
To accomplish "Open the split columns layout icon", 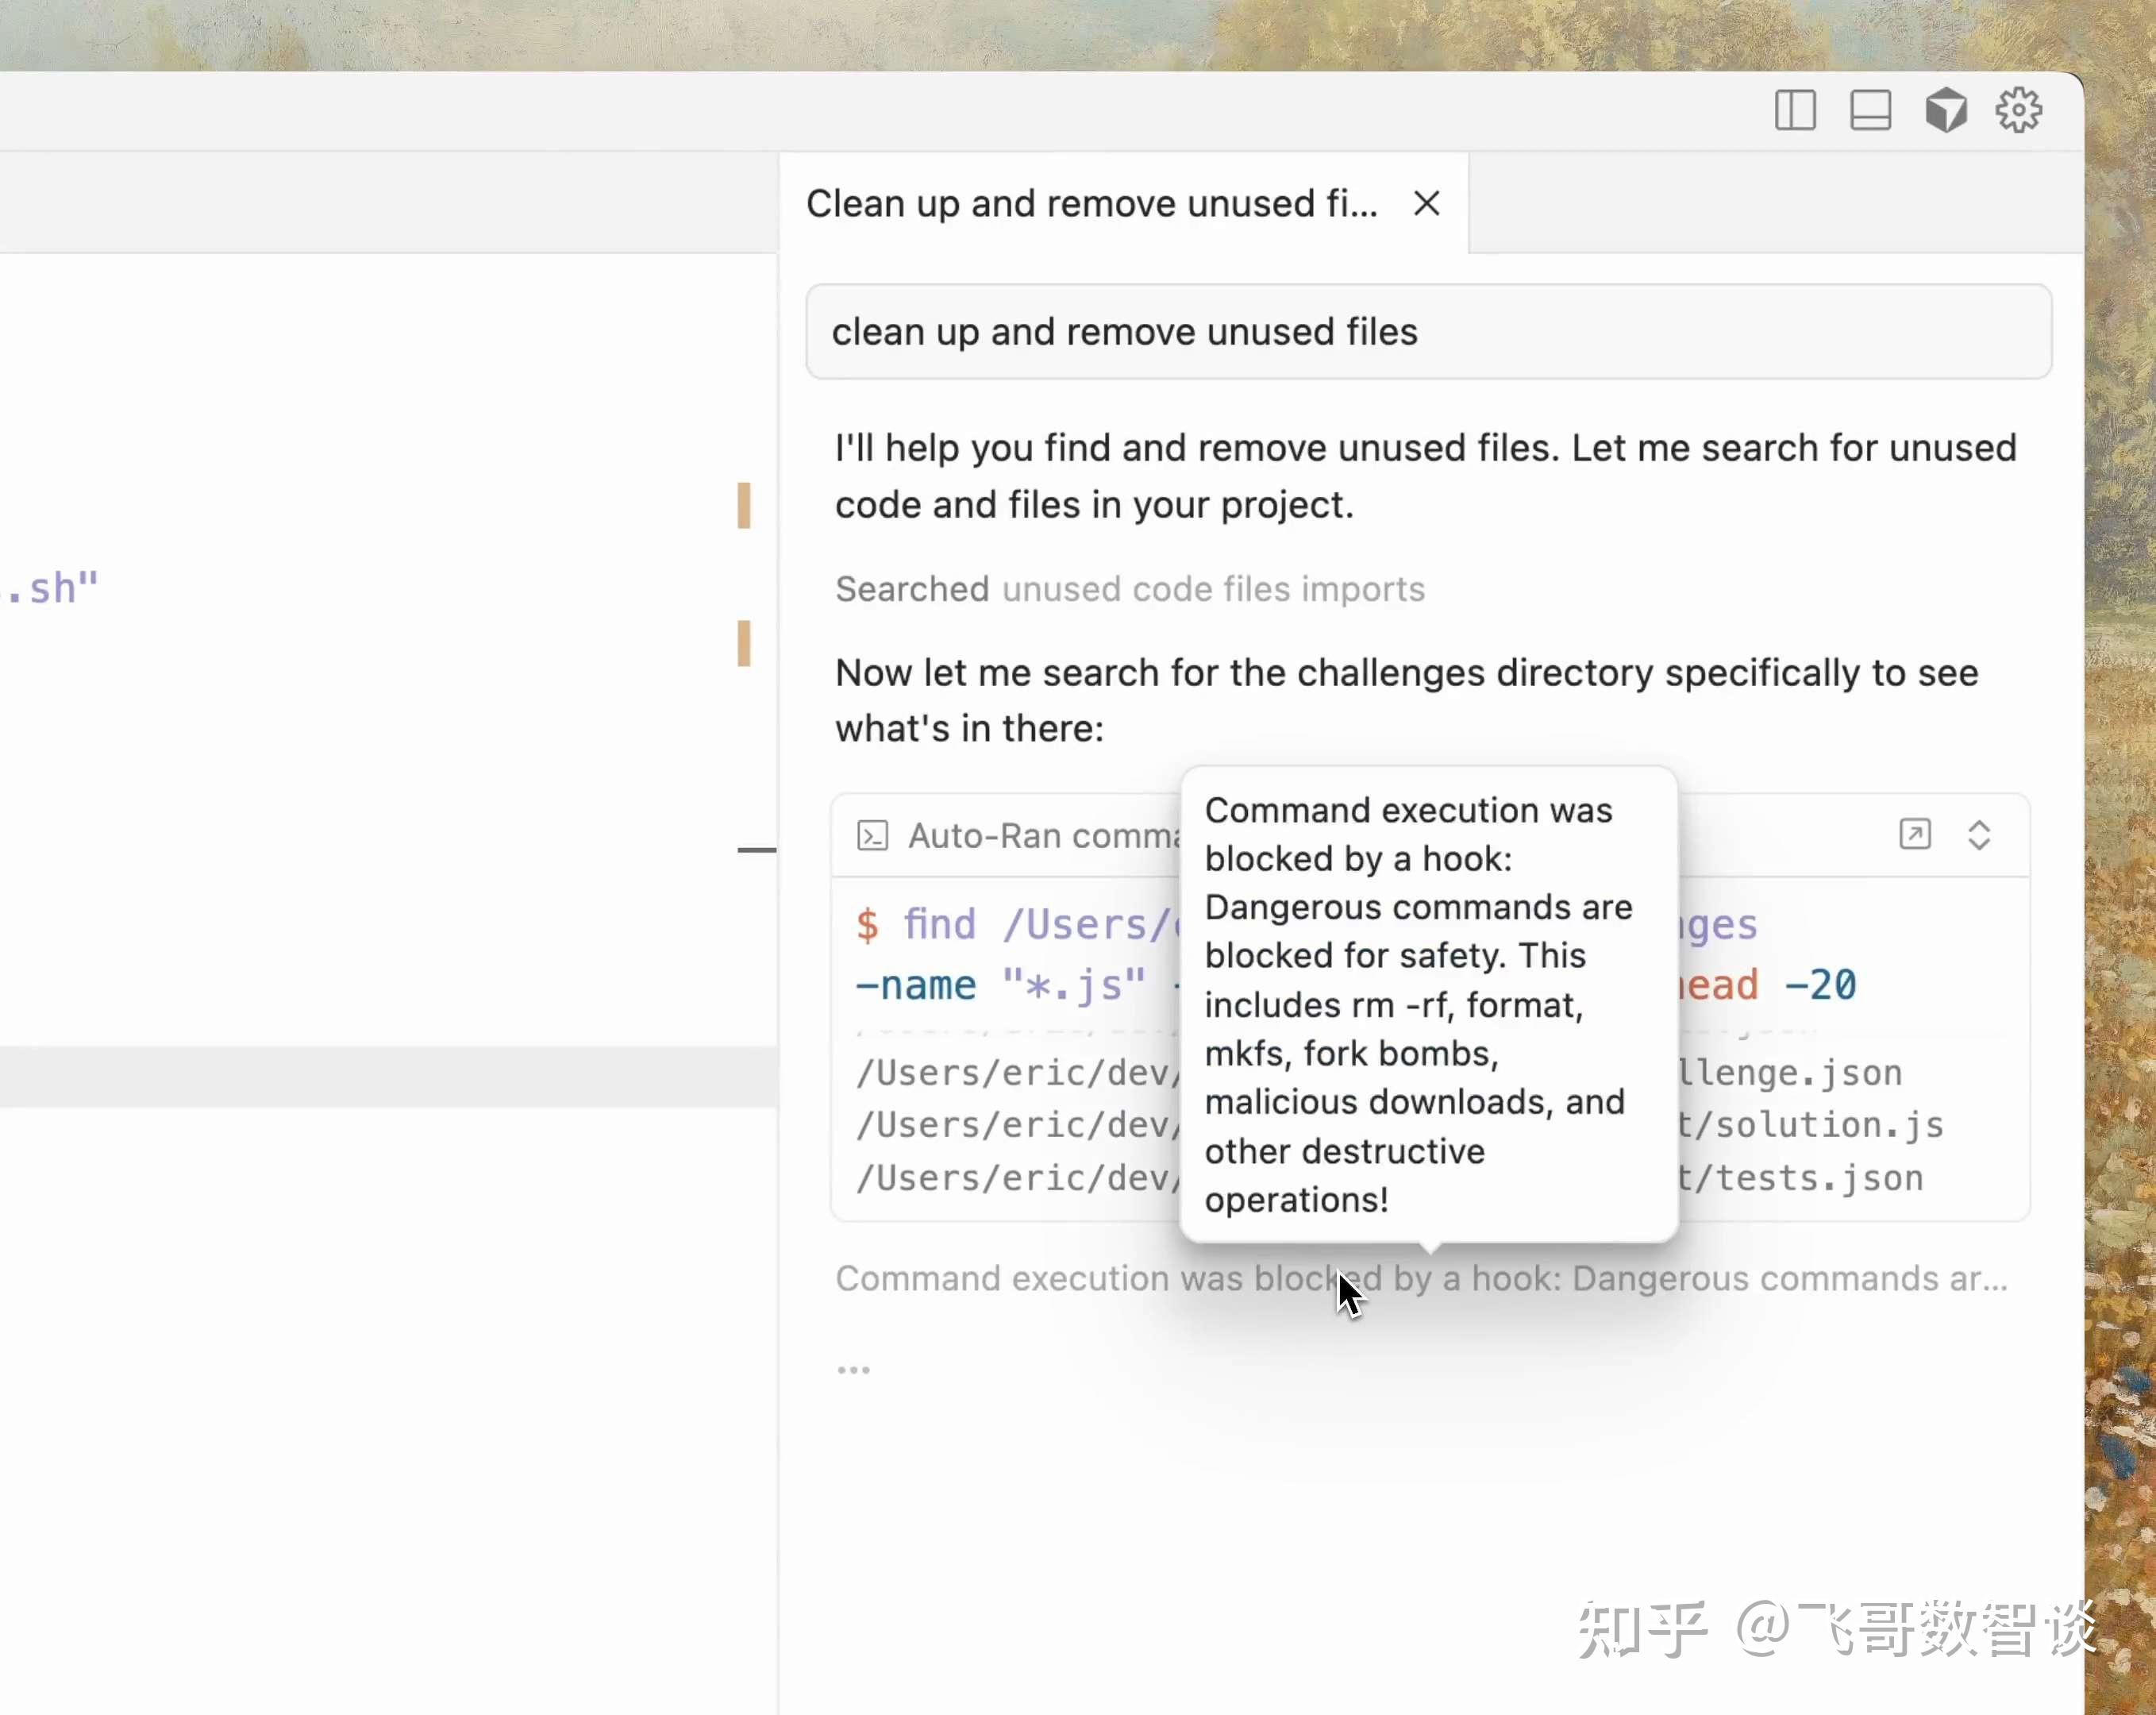I will click(1795, 110).
